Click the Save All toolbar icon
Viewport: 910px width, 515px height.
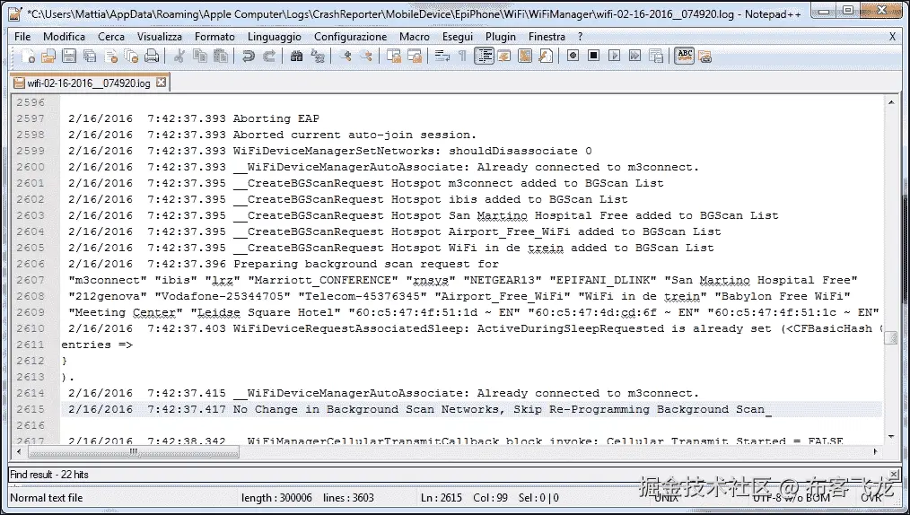pyautogui.click(x=90, y=57)
